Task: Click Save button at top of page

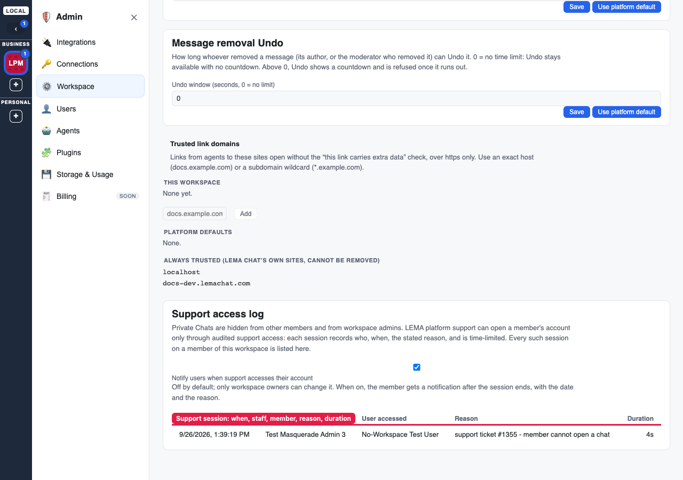Action: [577, 7]
